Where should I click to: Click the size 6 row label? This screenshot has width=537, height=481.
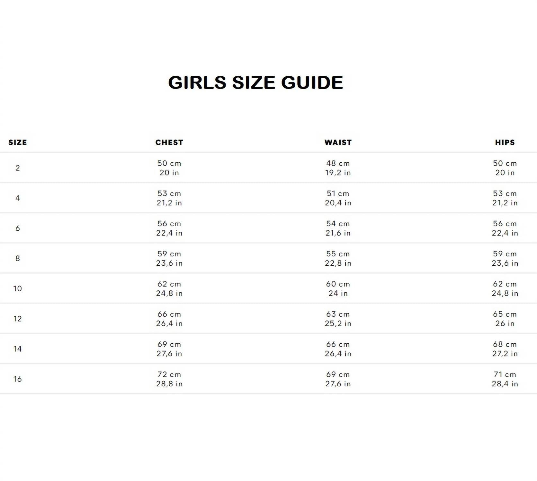[x=18, y=228]
